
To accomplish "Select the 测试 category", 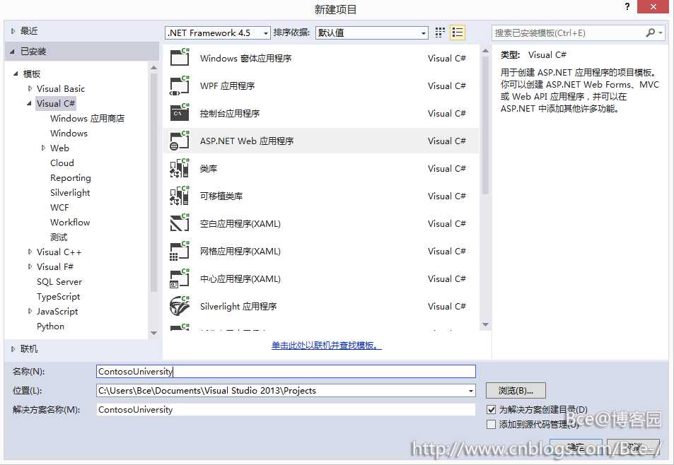I will (59, 237).
